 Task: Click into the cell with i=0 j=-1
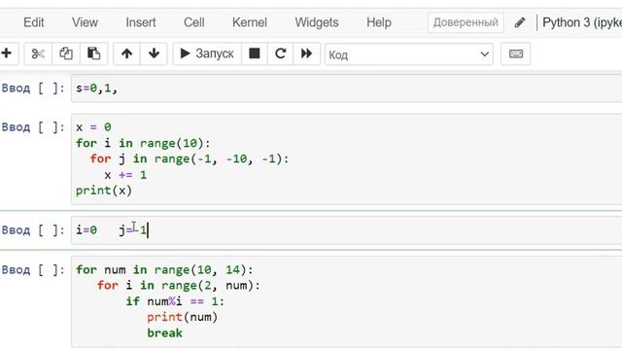click(346, 230)
